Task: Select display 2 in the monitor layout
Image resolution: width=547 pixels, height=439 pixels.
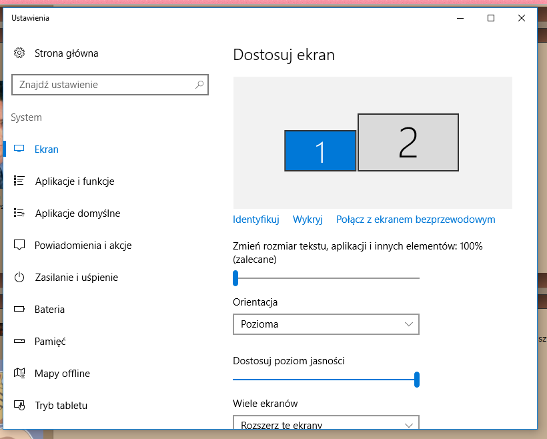Action: click(408, 142)
